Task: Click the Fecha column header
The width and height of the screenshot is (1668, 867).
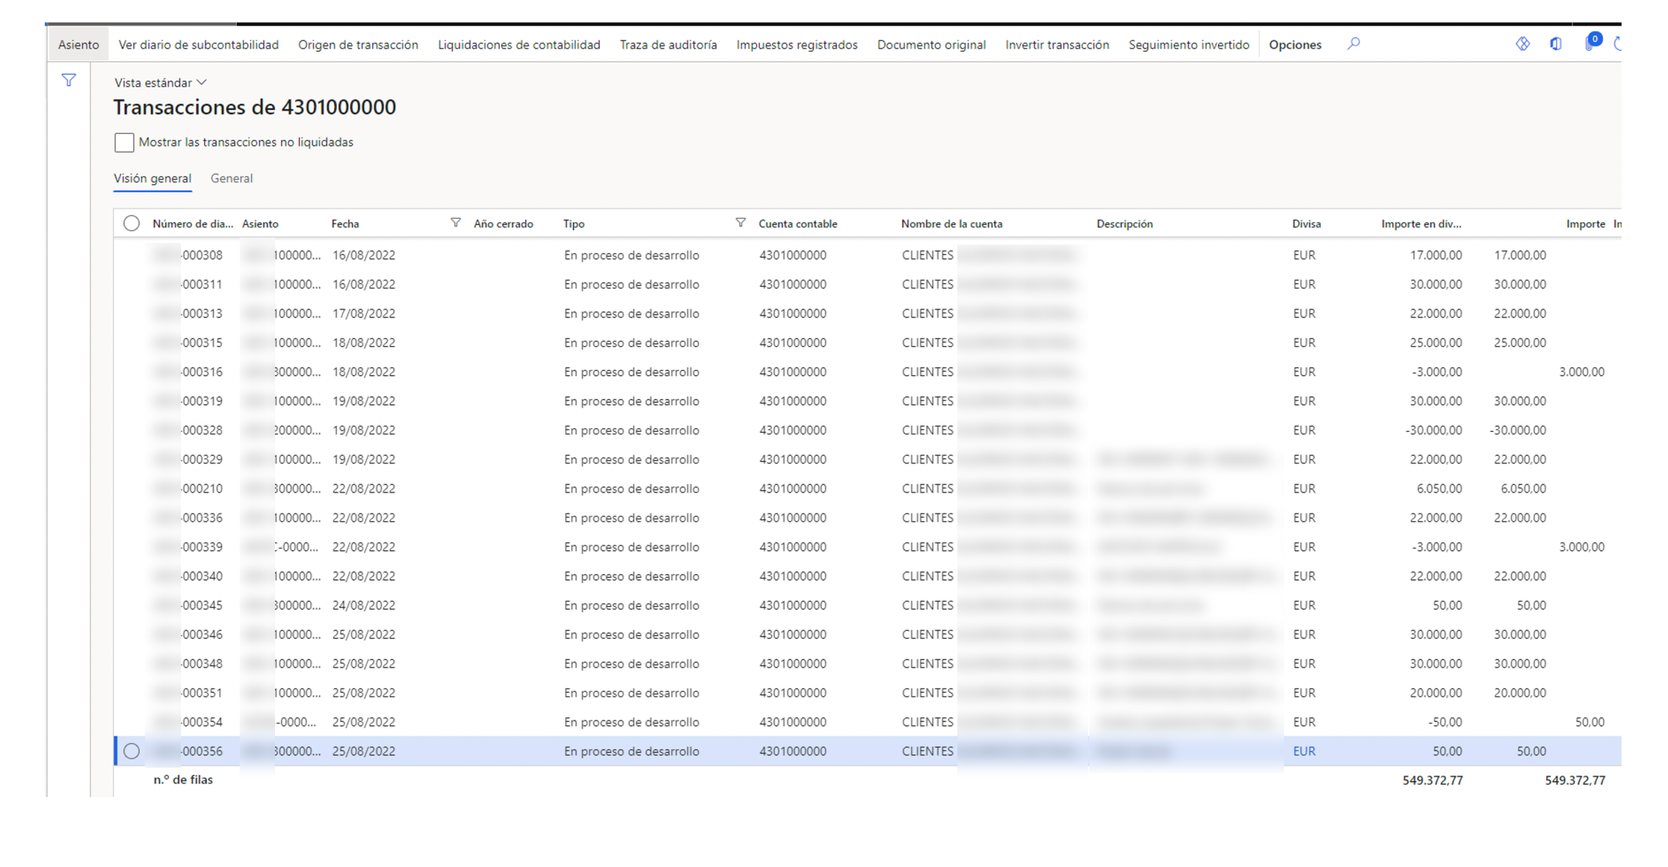Action: tap(345, 223)
